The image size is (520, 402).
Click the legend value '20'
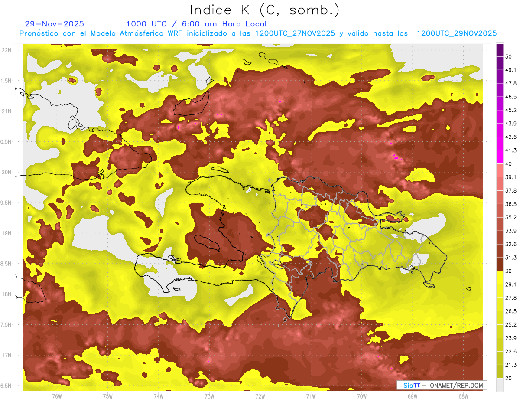[x=509, y=378]
